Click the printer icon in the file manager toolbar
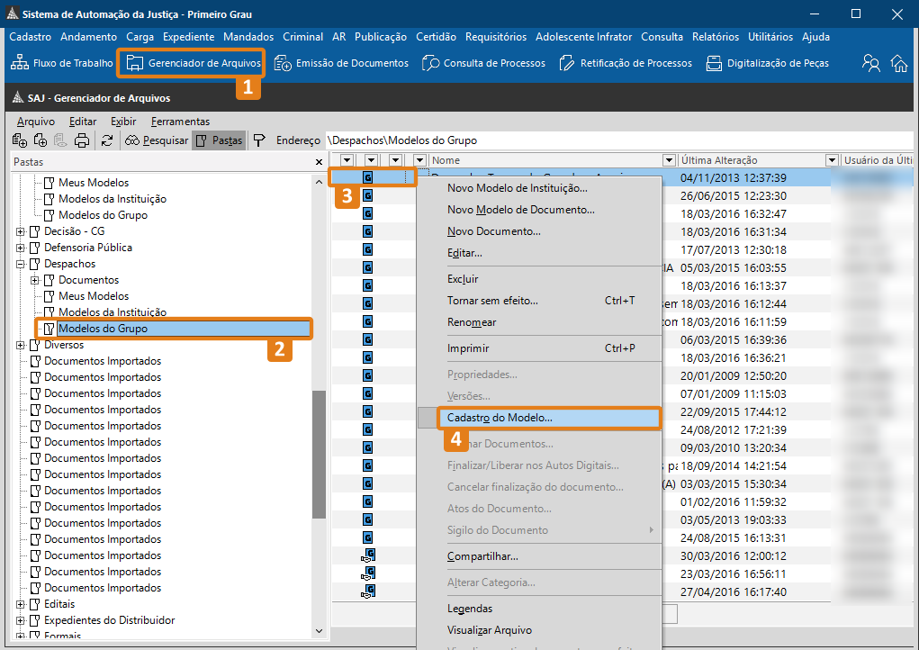The width and height of the screenshot is (919, 650). click(82, 140)
